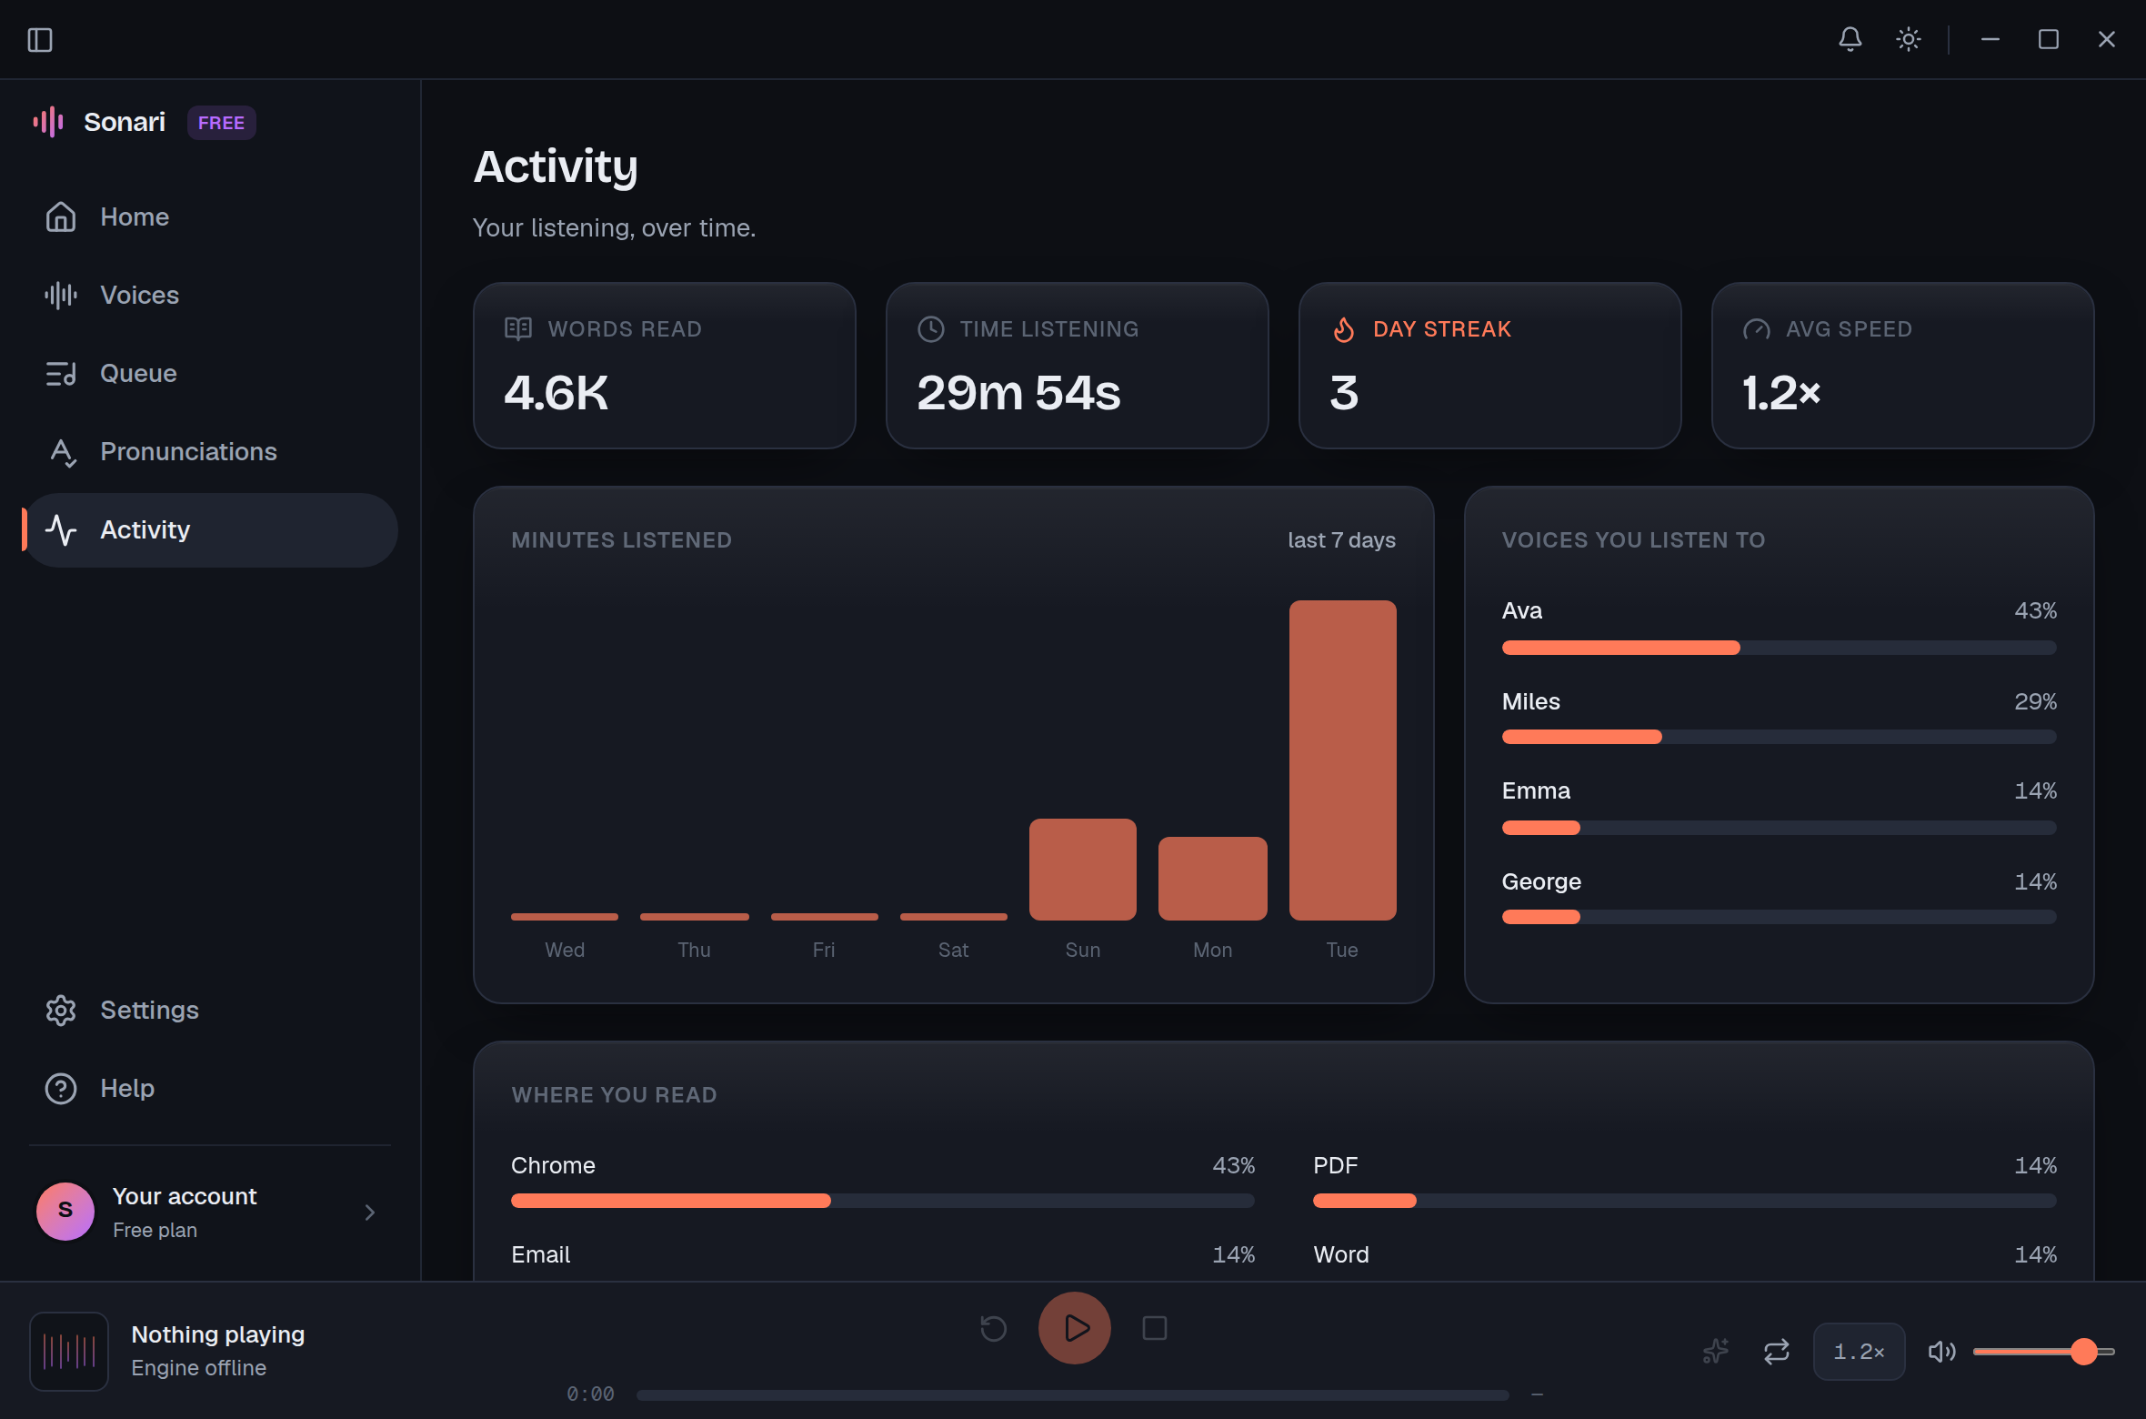Image resolution: width=2146 pixels, height=1419 pixels.
Task: Click the Ava voice percentage bar
Action: pyautogui.click(x=1779, y=647)
